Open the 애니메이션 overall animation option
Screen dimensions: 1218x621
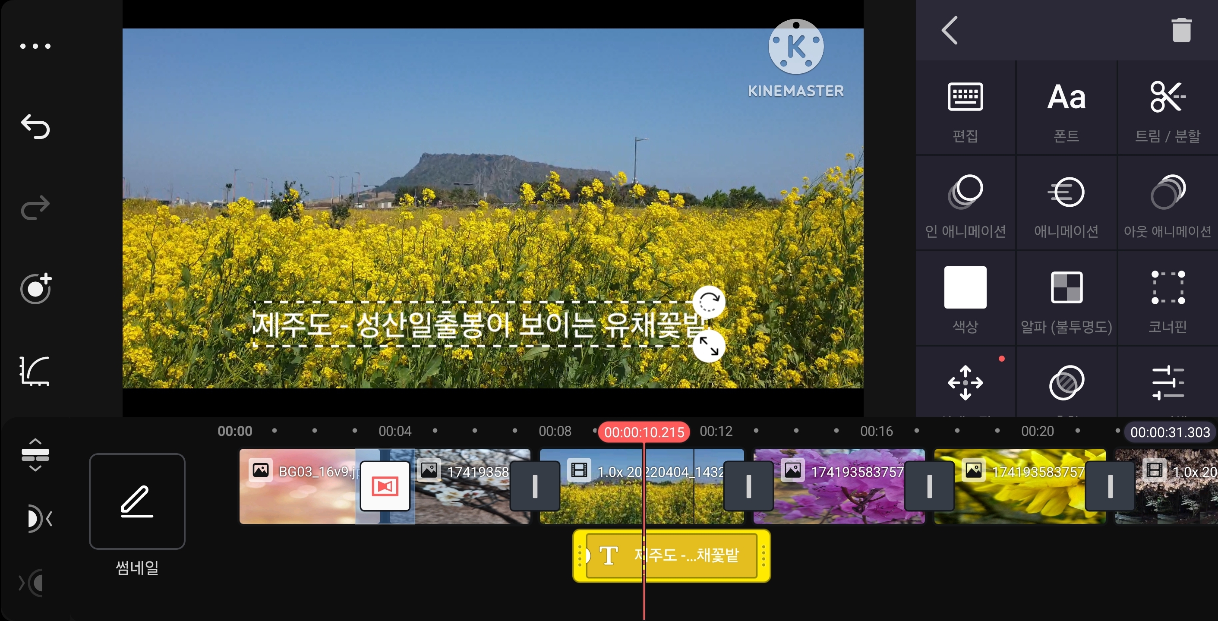(1066, 204)
